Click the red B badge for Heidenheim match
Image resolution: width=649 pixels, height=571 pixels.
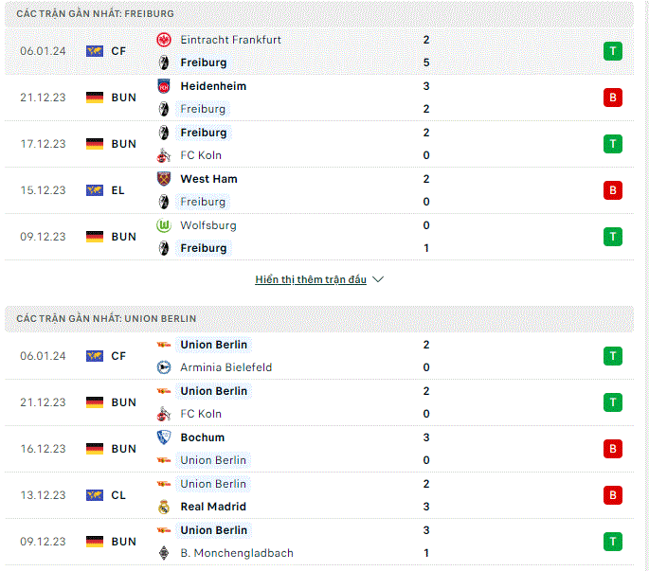(x=613, y=98)
